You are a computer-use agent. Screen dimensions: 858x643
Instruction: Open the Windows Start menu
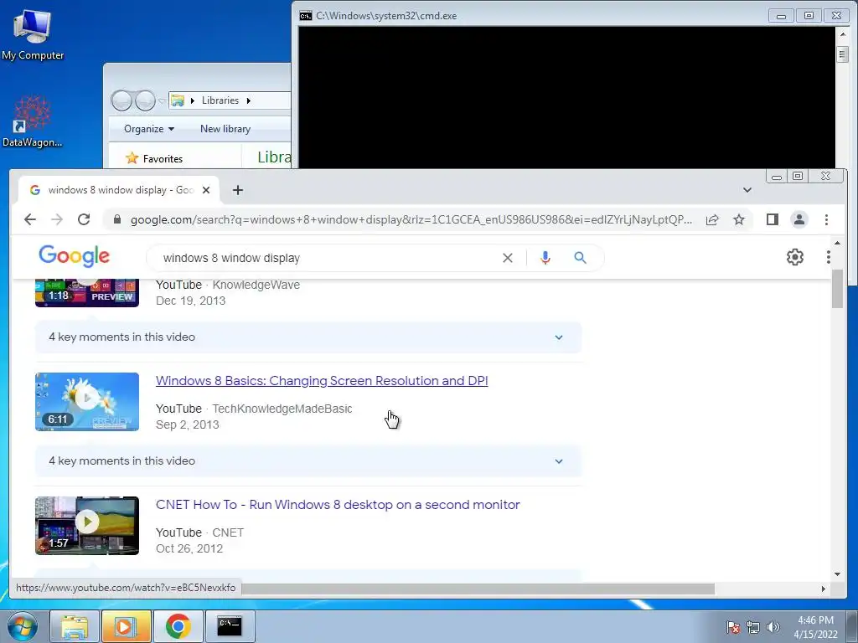tap(22, 626)
